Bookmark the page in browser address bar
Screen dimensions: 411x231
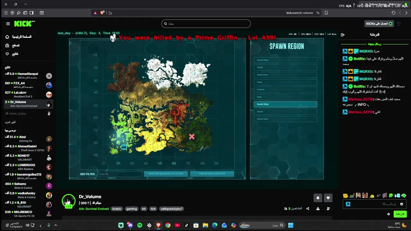pyautogui.click(x=326, y=13)
